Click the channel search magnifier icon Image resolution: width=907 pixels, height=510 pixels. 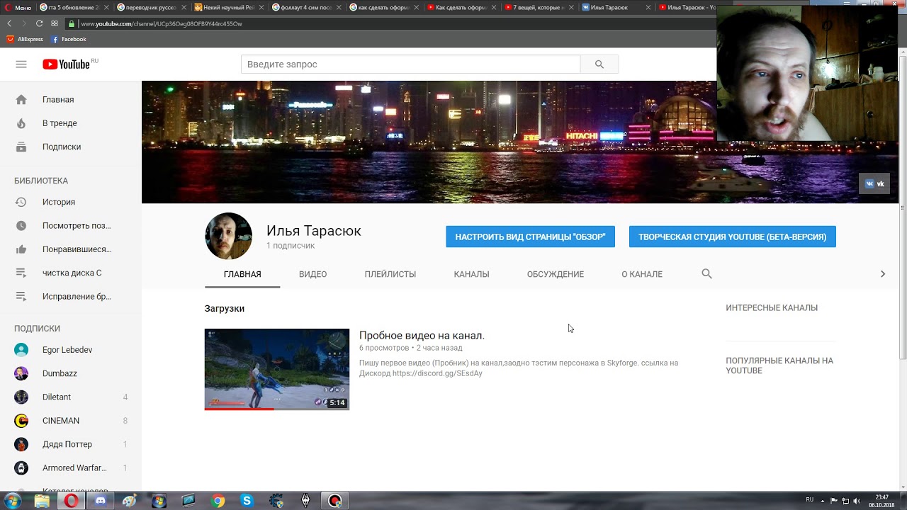coord(706,273)
